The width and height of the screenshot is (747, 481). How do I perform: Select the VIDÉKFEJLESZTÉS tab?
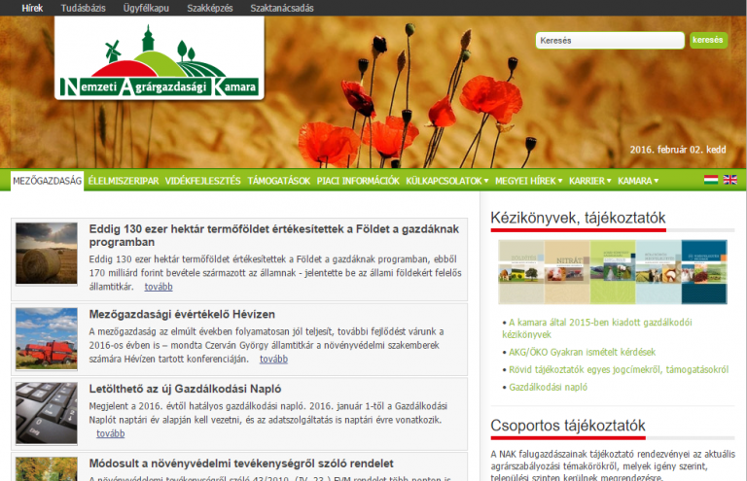coord(203,181)
